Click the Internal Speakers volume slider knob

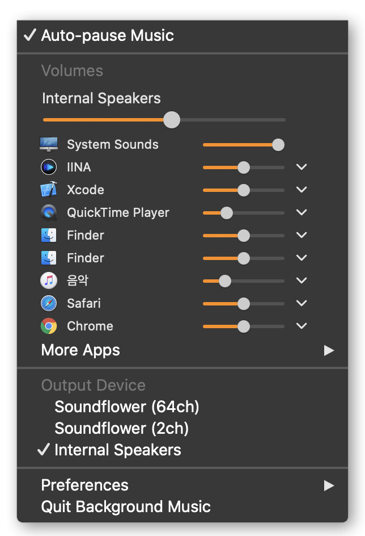[x=172, y=120]
